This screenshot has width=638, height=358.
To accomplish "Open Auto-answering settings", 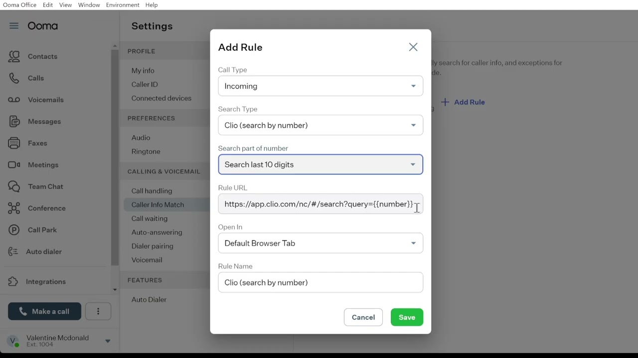I will tap(157, 232).
